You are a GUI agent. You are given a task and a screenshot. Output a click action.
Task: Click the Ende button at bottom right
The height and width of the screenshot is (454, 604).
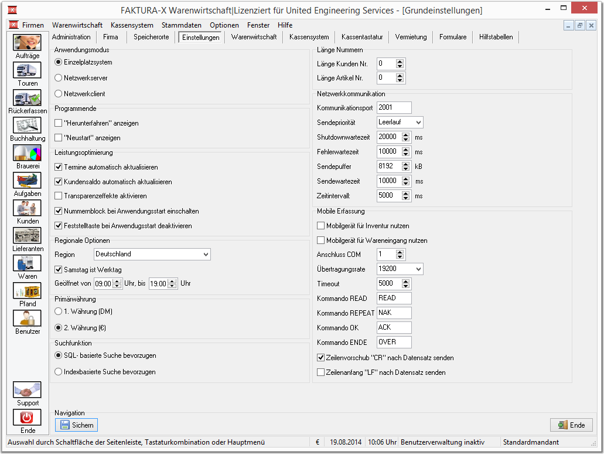tap(572, 425)
